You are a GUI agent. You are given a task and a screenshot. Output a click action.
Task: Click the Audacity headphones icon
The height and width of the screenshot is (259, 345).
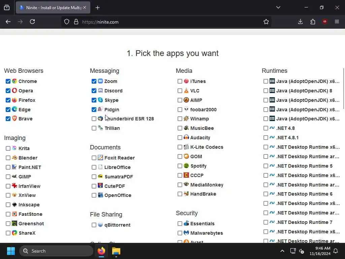click(x=186, y=138)
